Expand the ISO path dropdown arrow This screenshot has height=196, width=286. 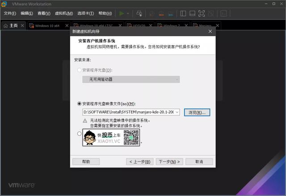177,112
